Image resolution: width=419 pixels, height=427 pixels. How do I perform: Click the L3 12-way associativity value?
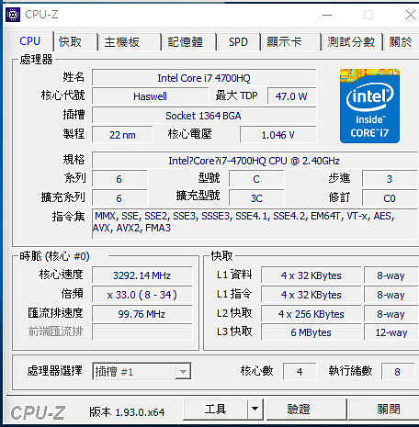click(391, 332)
